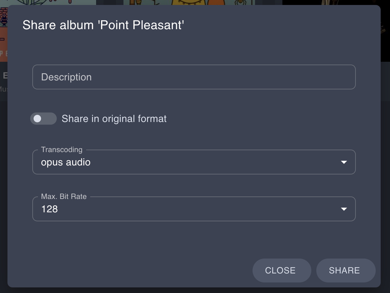Image resolution: width=390 pixels, height=293 pixels.
Task: Click the round knob of the format switch
Action: coord(37,119)
